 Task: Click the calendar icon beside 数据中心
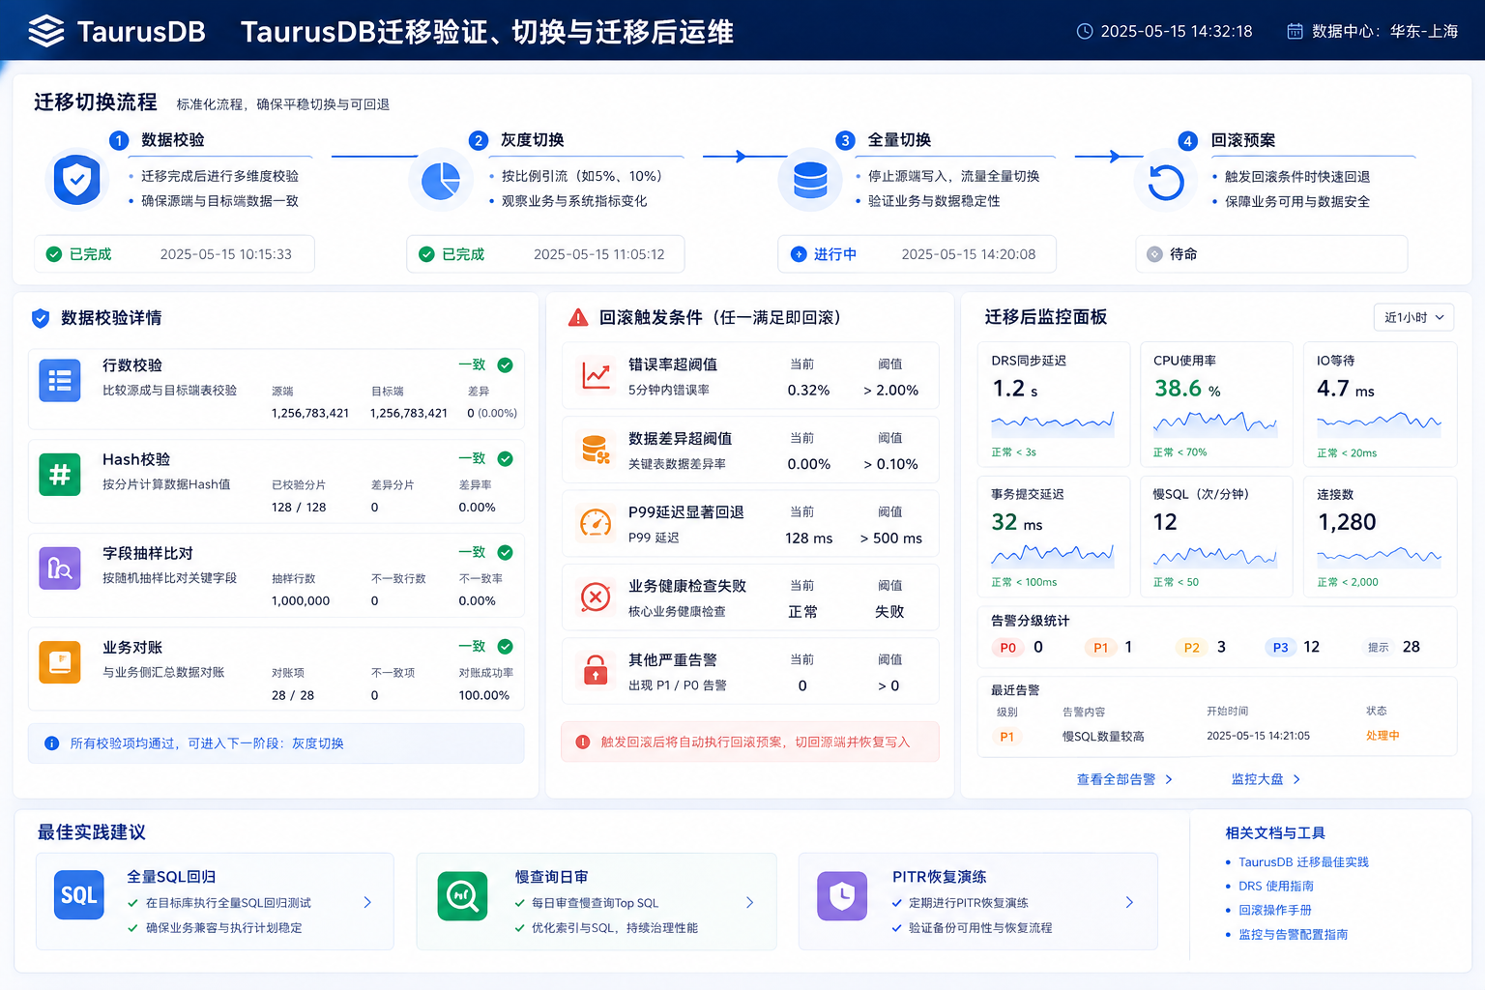pyautogui.click(x=1295, y=31)
